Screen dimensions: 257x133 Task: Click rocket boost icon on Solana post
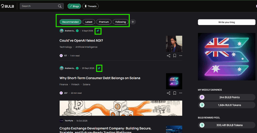coord(99,68)
